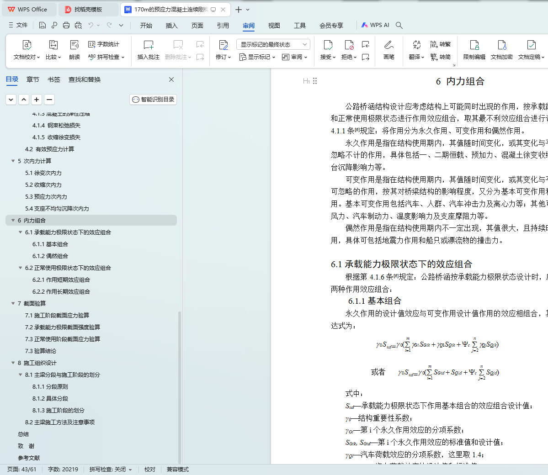Click the 智能识别目录 button
The width and height of the screenshot is (548, 475).
pyautogui.click(x=153, y=100)
